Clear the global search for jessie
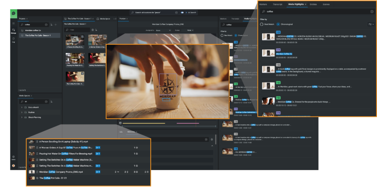Image resolution: width=377 pixels, height=193 pixels. [x=176, y=13]
